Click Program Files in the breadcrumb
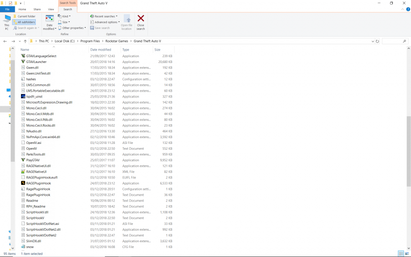Screen dimensions: 411x257 tap(90, 41)
